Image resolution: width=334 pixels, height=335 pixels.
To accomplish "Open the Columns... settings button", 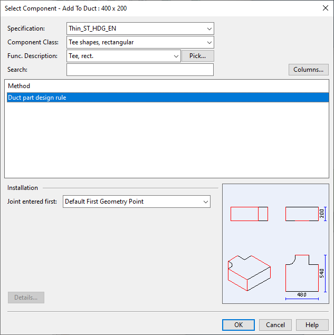I will (308, 70).
